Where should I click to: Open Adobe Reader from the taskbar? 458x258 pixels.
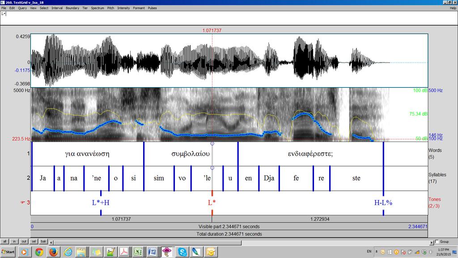click(124, 252)
